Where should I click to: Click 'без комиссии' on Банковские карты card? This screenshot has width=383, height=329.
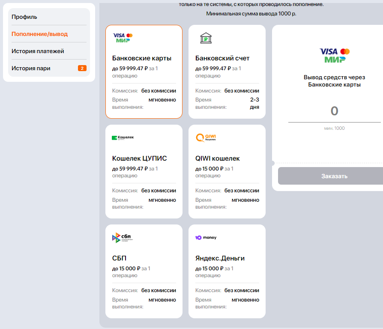pyautogui.click(x=159, y=91)
